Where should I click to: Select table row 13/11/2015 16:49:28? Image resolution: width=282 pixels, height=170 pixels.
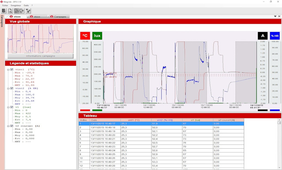(x=161, y=166)
